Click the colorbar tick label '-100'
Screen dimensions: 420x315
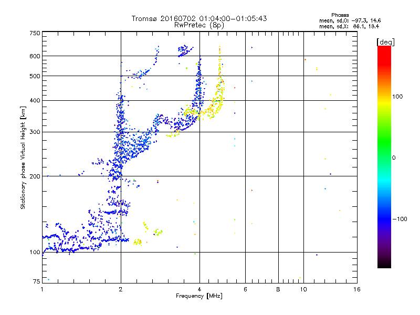pyautogui.click(x=400, y=219)
